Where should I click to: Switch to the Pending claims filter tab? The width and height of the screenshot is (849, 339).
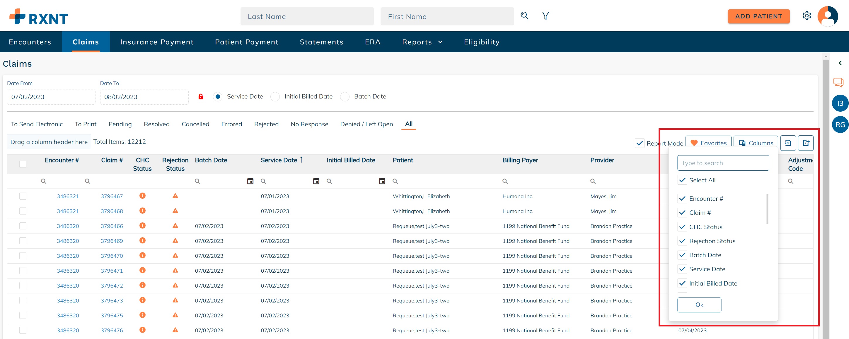pyautogui.click(x=120, y=124)
